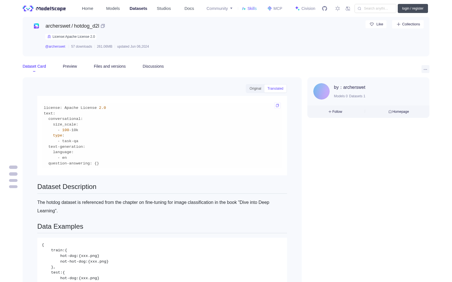Open the Skills nav link
Viewport: 452px width, 282px height.
point(249,8)
